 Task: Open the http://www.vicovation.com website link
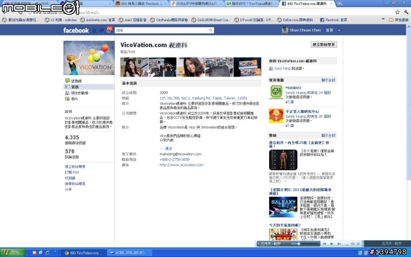pos(181,165)
